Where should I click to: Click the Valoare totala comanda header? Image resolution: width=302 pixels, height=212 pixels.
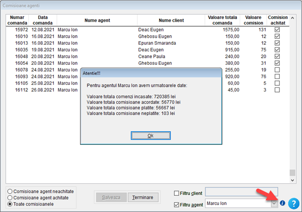click(x=221, y=20)
